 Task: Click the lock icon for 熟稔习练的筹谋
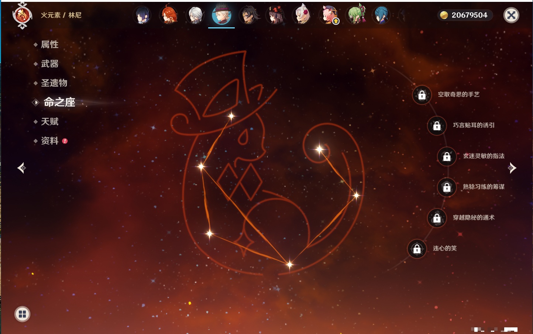point(447,187)
